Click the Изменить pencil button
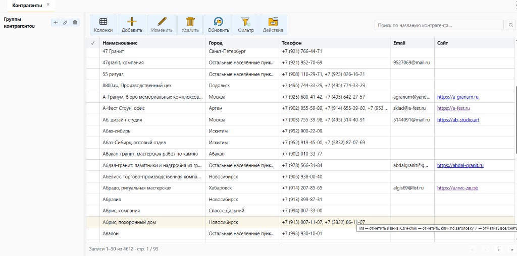517x256 pixels. (x=162, y=25)
